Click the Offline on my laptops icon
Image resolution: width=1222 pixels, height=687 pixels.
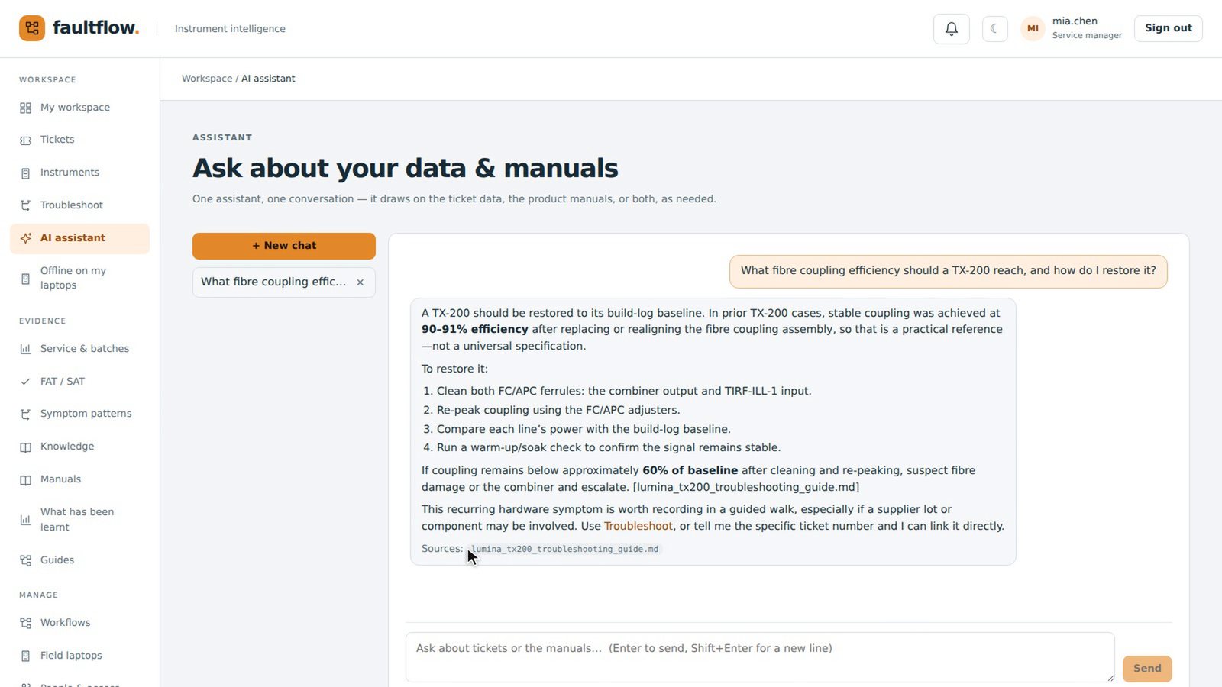point(26,279)
